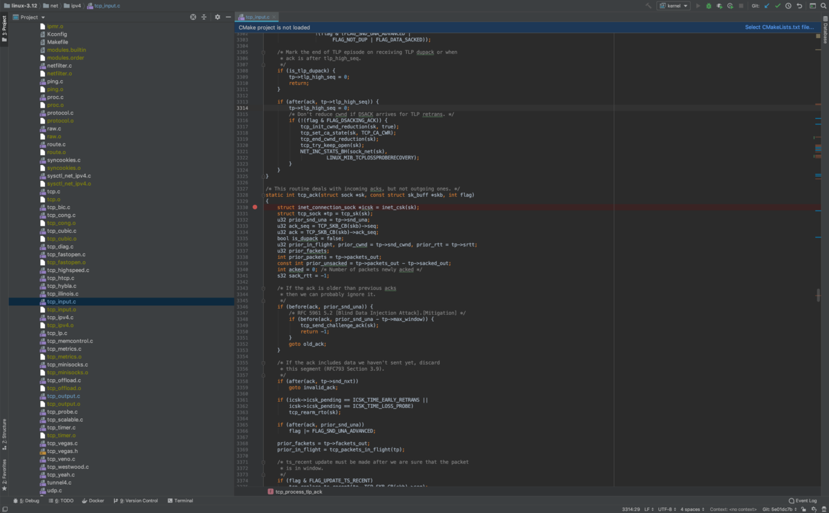The width and height of the screenshot is (829, 513).
Task: Close the tcp_input.c editor tab
Action: 275,17
